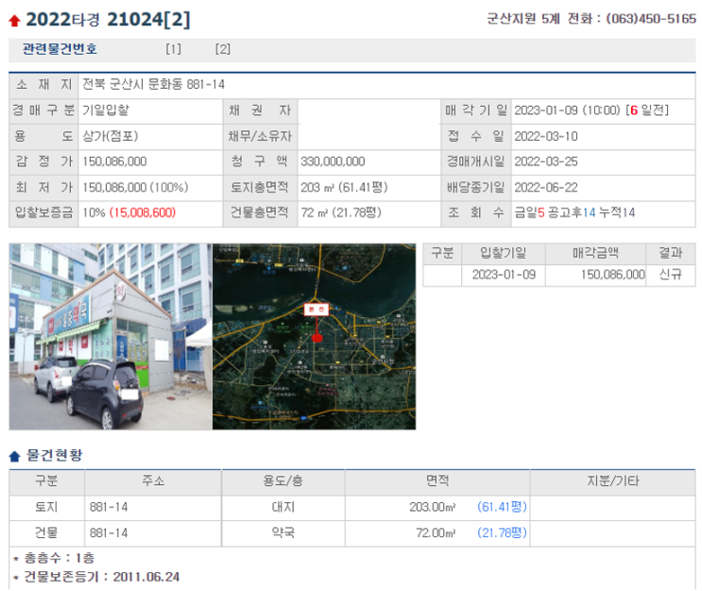Click bid date cell 2023-01-09 in schedule

click(x=504, y=275)
